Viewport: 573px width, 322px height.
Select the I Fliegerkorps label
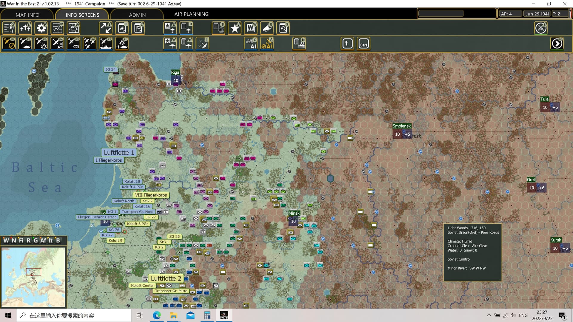pyautogui.click(x=109, y=160)
